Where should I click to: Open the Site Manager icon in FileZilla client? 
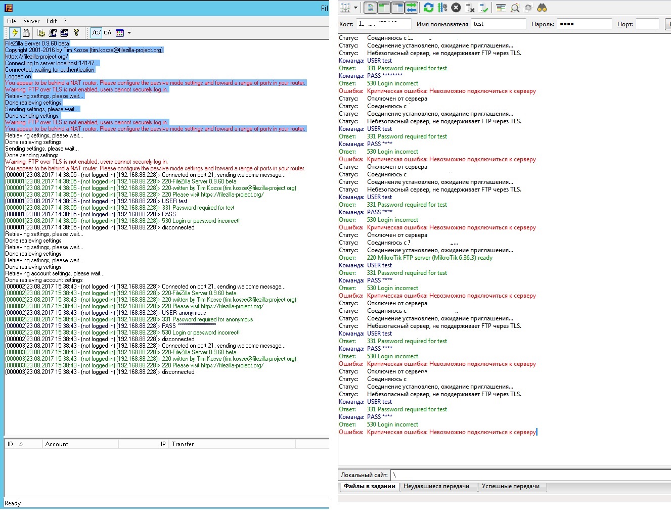(x=345, y=8)
